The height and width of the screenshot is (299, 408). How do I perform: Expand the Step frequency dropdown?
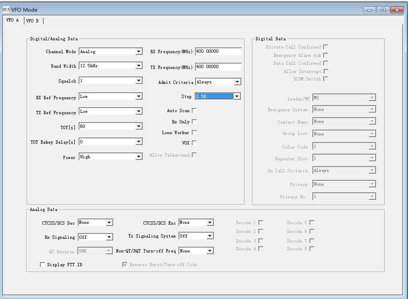(x=237, y=96)
